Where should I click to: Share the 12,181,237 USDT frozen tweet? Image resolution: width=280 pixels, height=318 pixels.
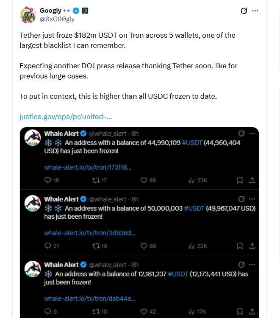pos(252,312)
